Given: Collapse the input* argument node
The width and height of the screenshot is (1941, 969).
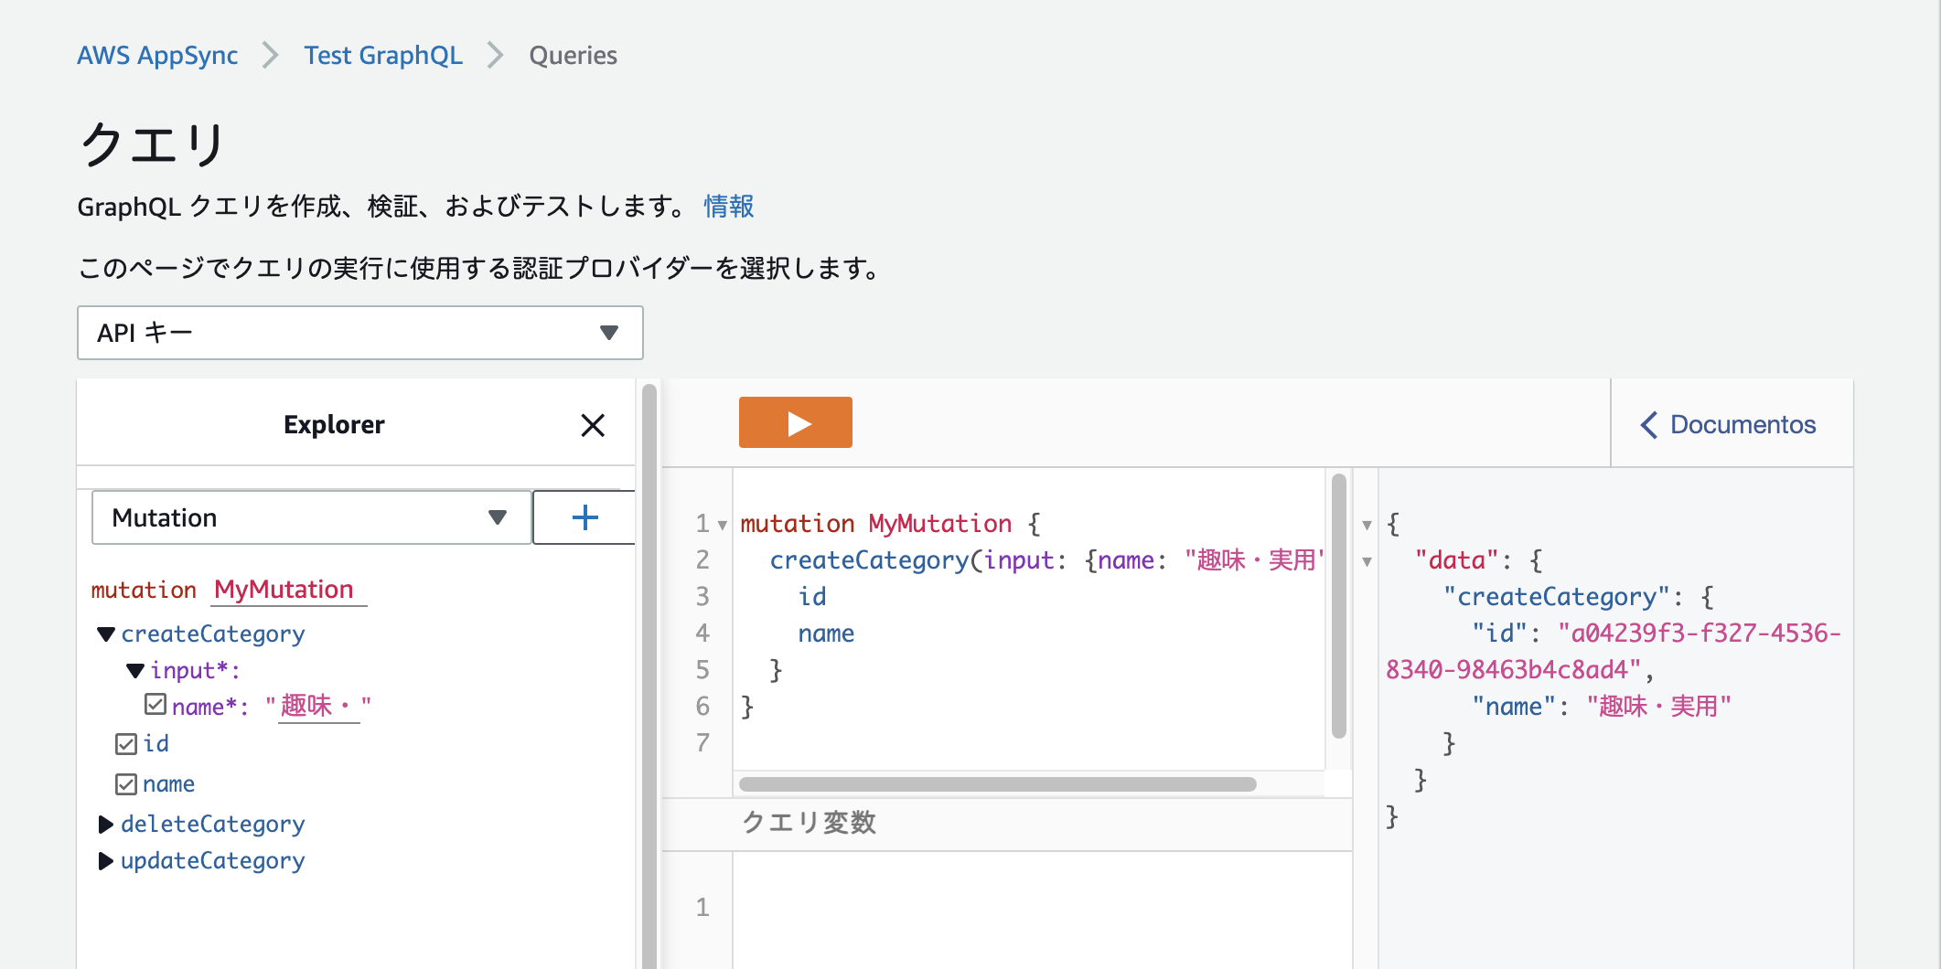Looking at the screenshot, I should (x=135, y=671).
